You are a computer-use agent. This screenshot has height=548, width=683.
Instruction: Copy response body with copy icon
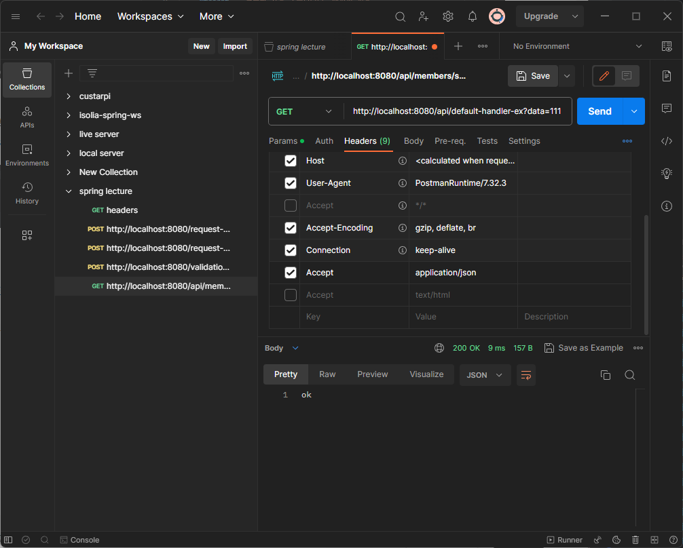coord(606,375)
